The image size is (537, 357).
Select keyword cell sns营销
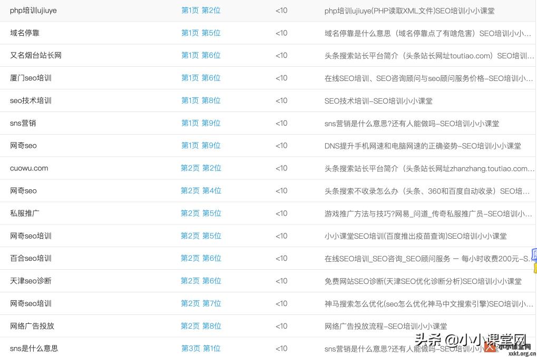23,123
